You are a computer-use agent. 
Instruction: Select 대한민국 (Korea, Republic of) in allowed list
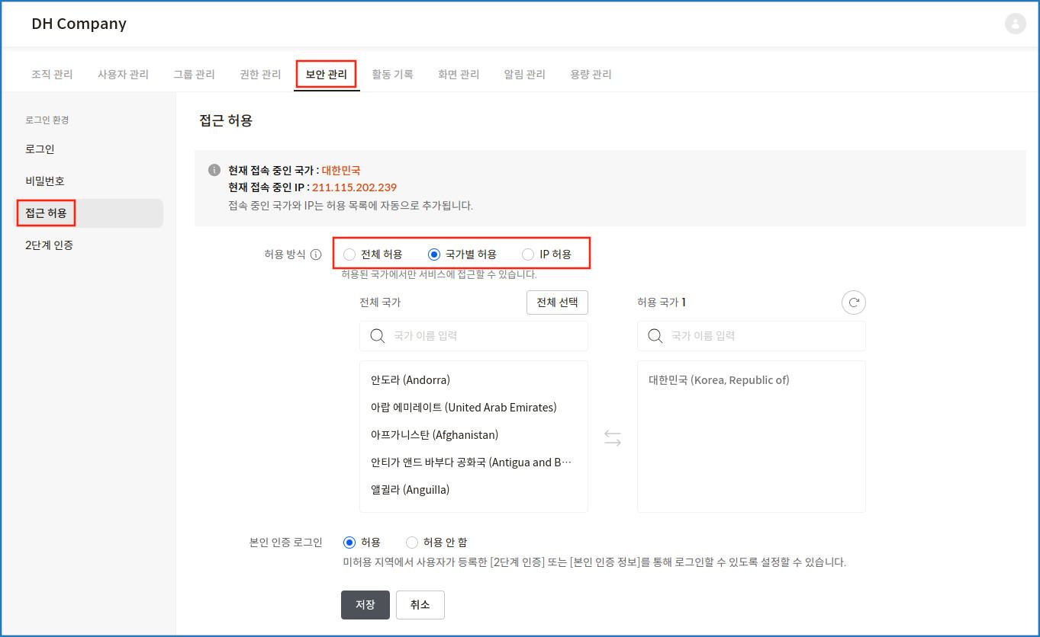pos(719,380)
